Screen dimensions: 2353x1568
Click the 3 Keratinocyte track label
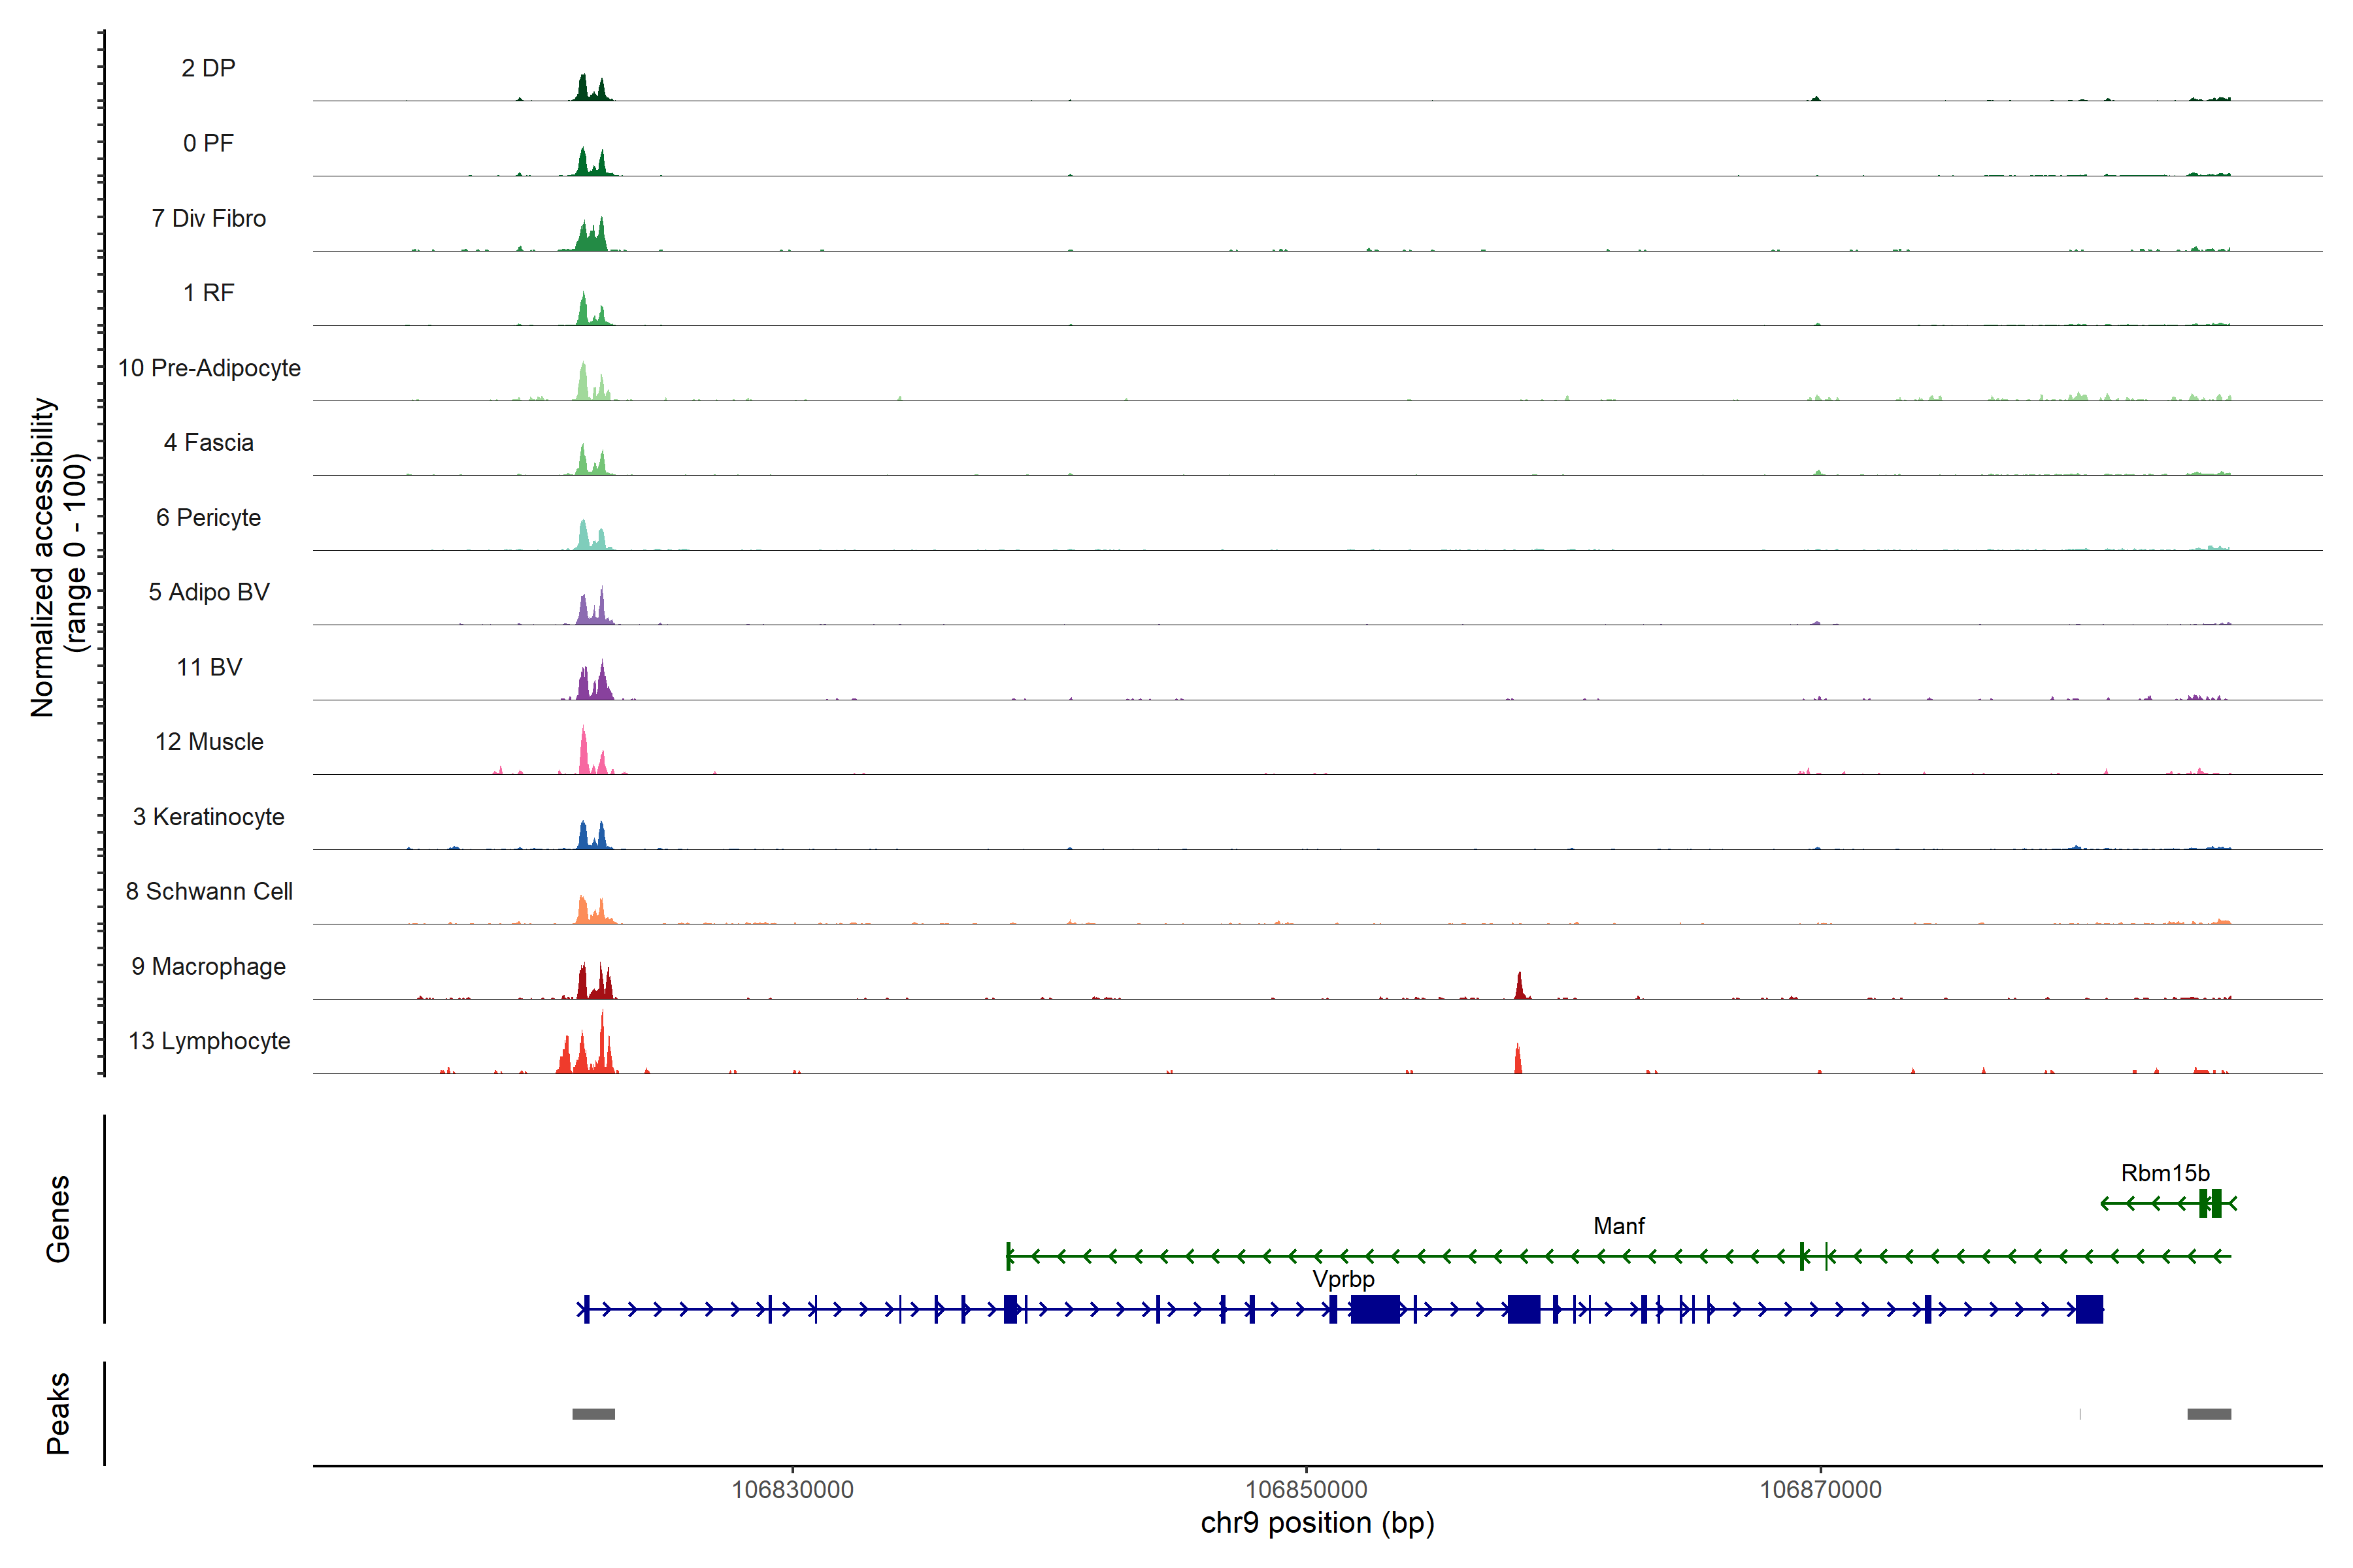[208, 817]
